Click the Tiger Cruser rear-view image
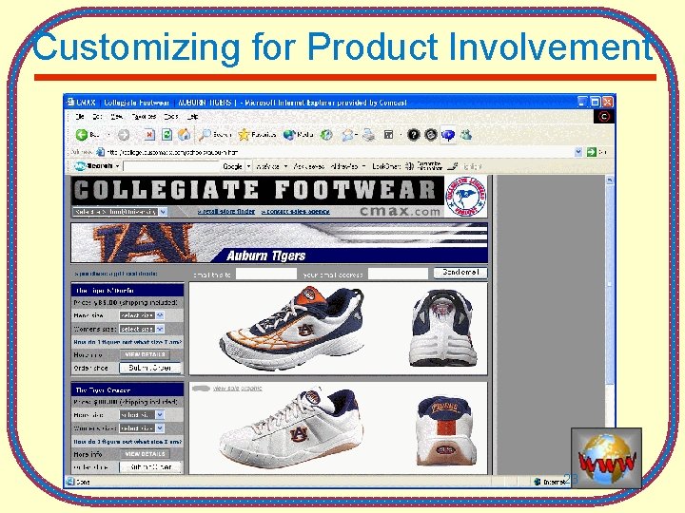 (x=445, y=431)
